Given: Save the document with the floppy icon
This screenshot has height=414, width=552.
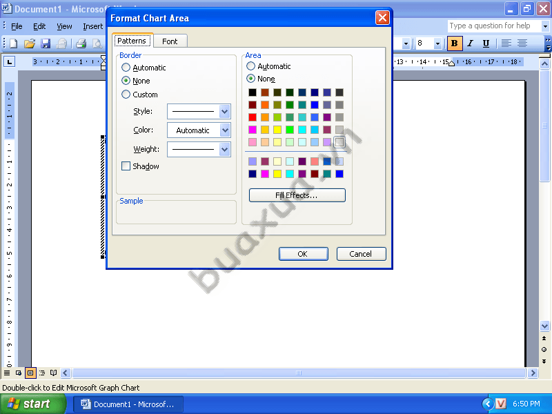Looking at the screenshot, I should click(46, 43).
